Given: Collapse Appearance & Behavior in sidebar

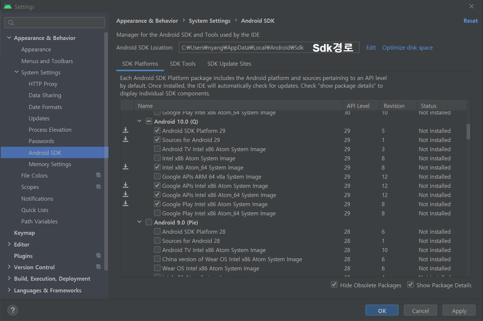Looking at the screenshot, I should click(x=9, y=38).
